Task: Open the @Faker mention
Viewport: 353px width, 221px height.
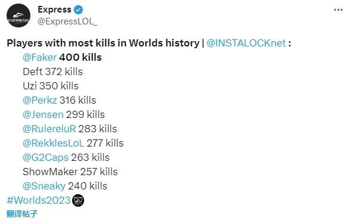Action: [39, 57]
